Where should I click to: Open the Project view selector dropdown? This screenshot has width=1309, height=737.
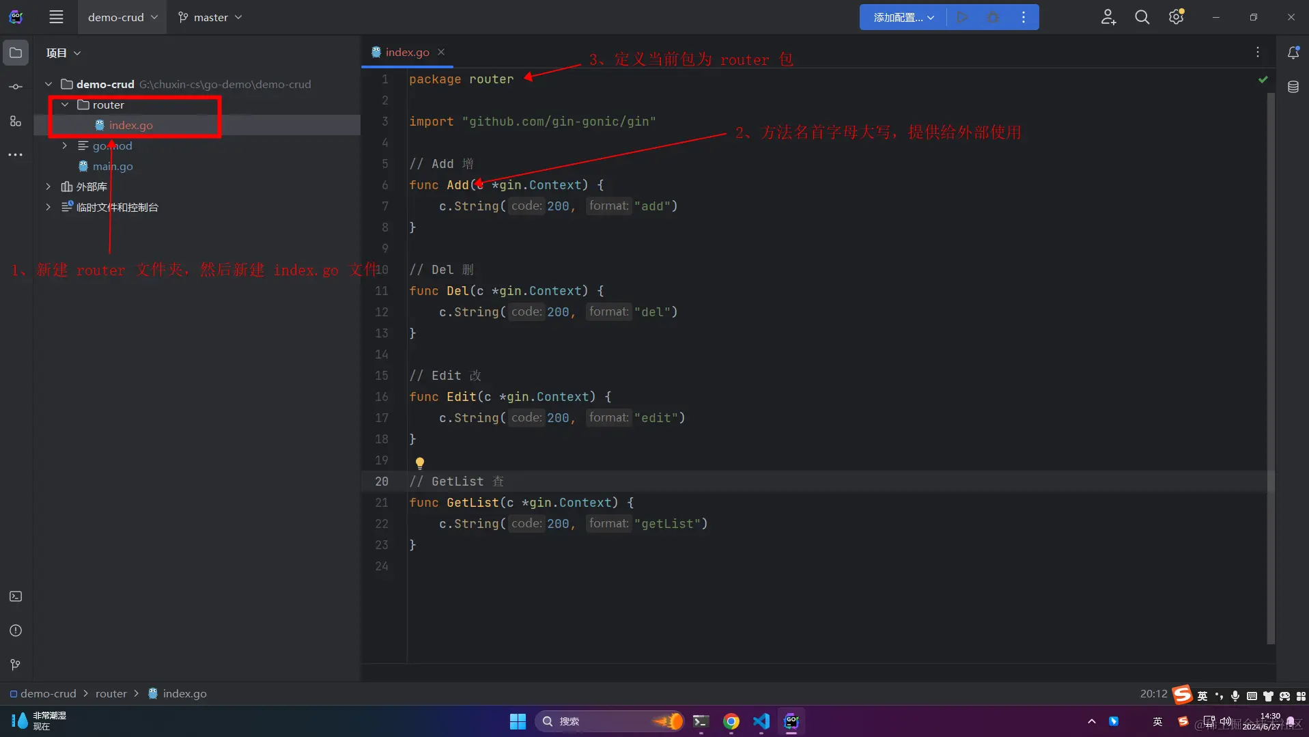pos(64,53)
